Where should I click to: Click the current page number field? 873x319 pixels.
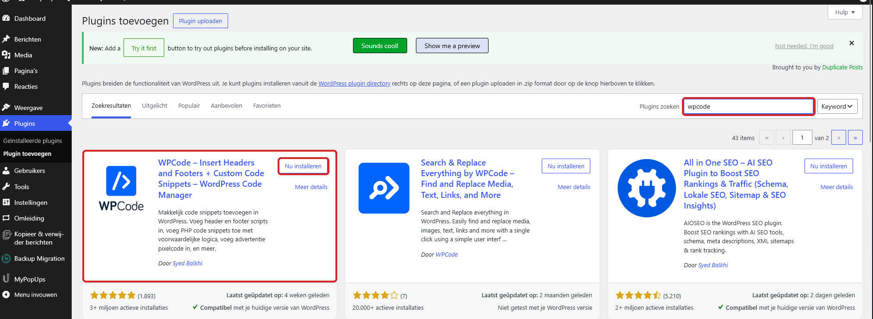(802, 138)
